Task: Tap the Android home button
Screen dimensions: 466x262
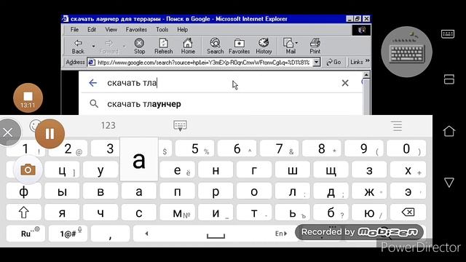Action: (449, 131)
